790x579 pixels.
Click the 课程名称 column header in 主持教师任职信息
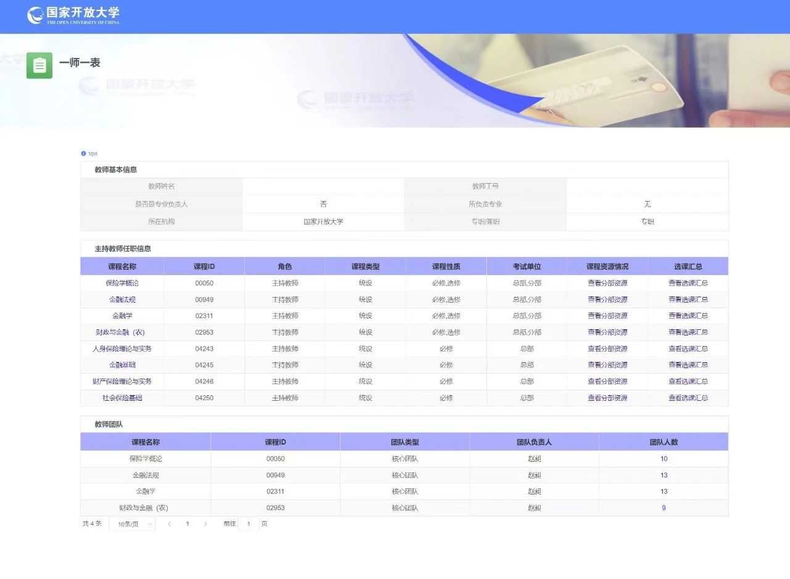tap(122, 266)
